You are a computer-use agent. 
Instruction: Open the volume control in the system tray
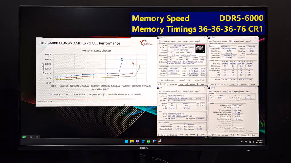click(x=253, y=141)
